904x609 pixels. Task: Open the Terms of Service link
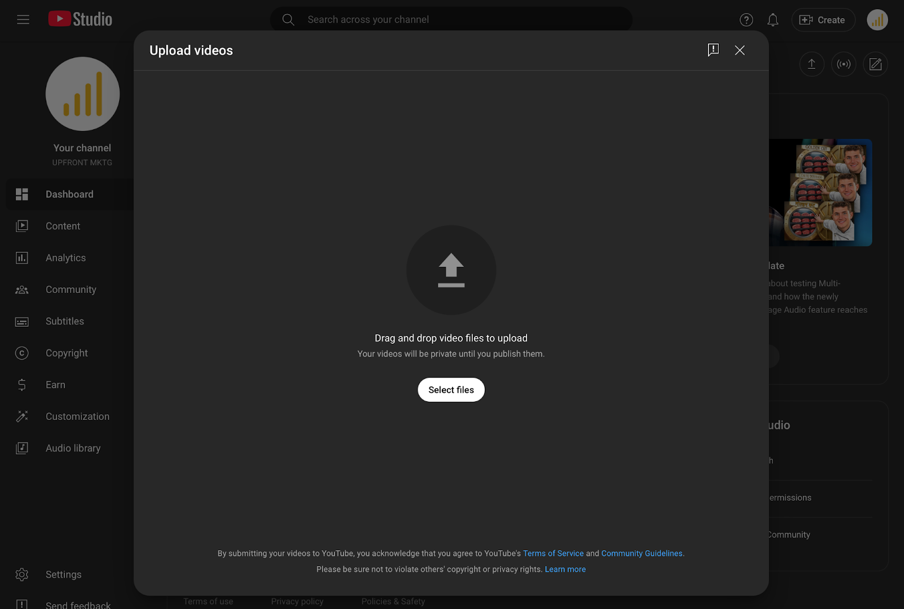point(553,554)
